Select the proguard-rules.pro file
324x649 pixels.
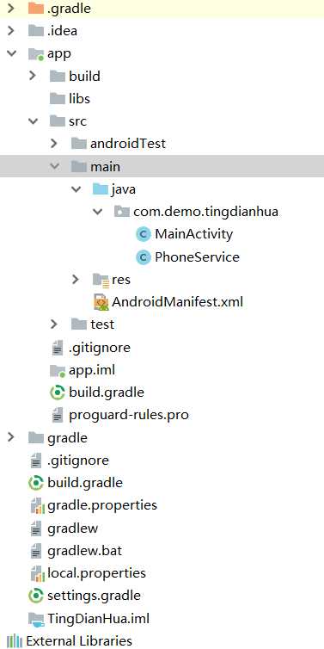[x=119, y=415]
